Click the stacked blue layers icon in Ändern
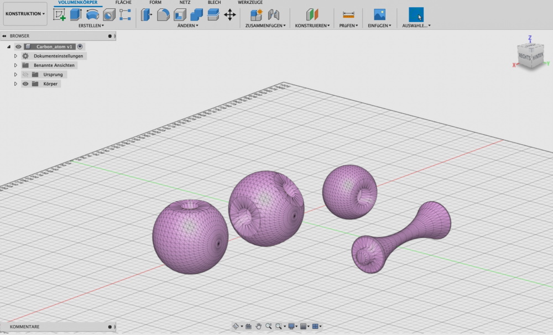Viewport: 553px width, 335px height. click(x=213, y=15)
